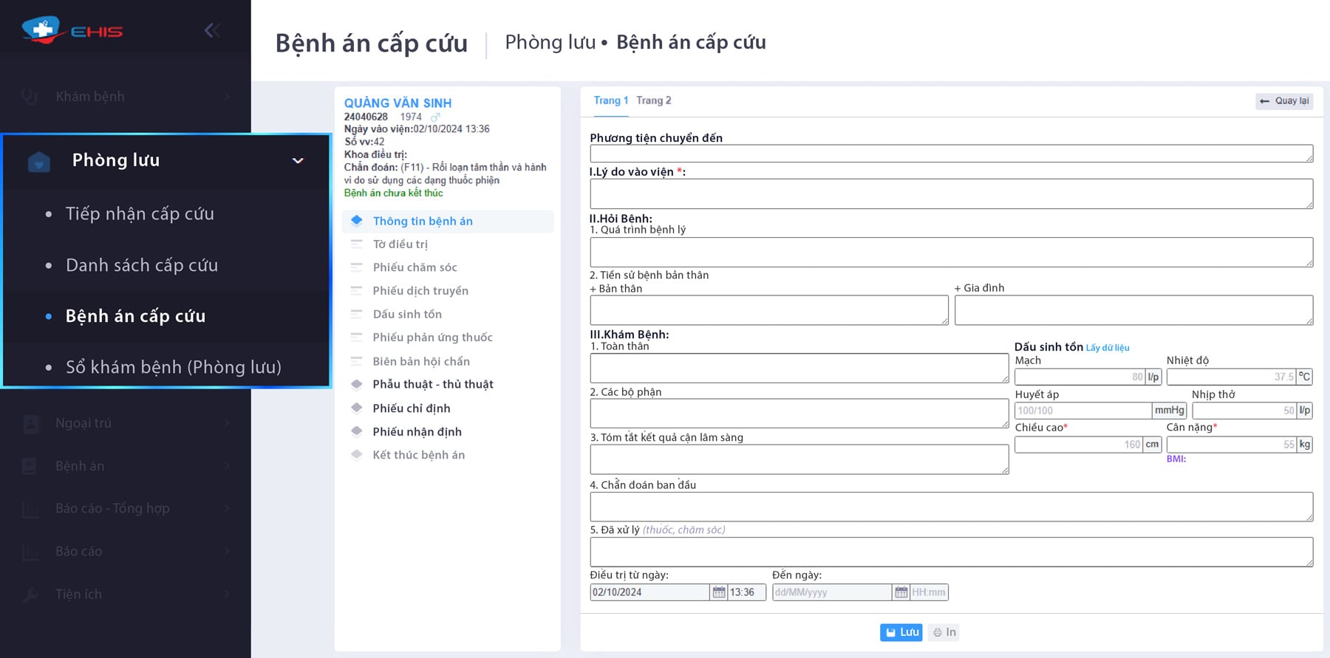
Task: Open Kết thúc bệnh án label
Action: tap(419, 455)
